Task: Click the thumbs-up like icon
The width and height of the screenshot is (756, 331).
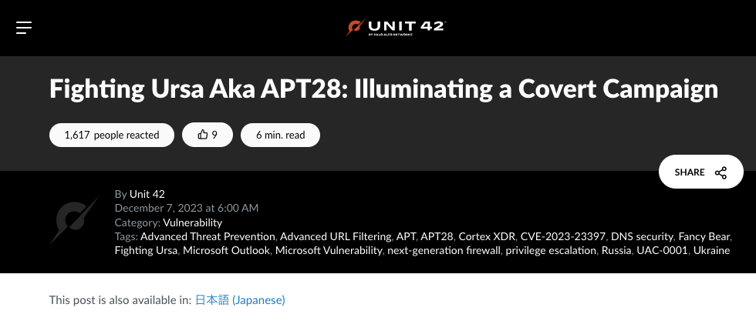Action: coord(203,135)
